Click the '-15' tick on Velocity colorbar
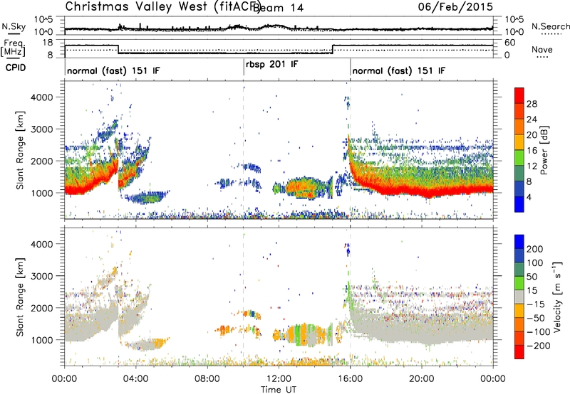Viewport: 570px width, 394px height. point(536,304)
